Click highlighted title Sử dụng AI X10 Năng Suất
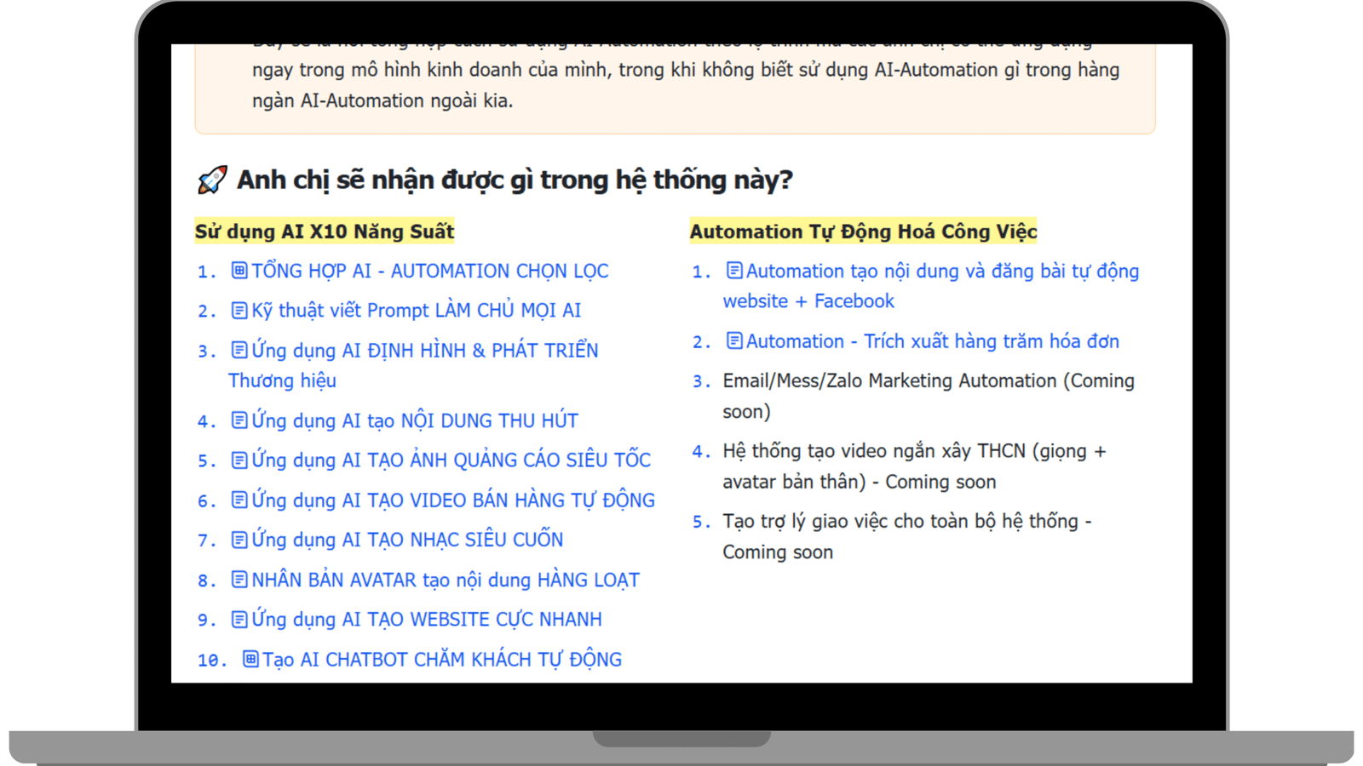The width and height of the screenshot is (1363, 766). pyautogui.click(x=325, y=232)
